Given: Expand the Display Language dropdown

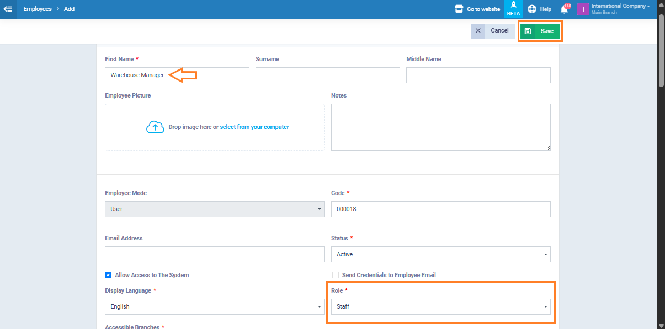Looking at the screenshot, I should pos(215,306).
